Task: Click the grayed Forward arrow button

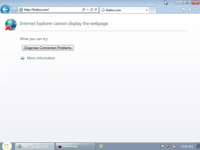Action: click(x=13, y=9)
